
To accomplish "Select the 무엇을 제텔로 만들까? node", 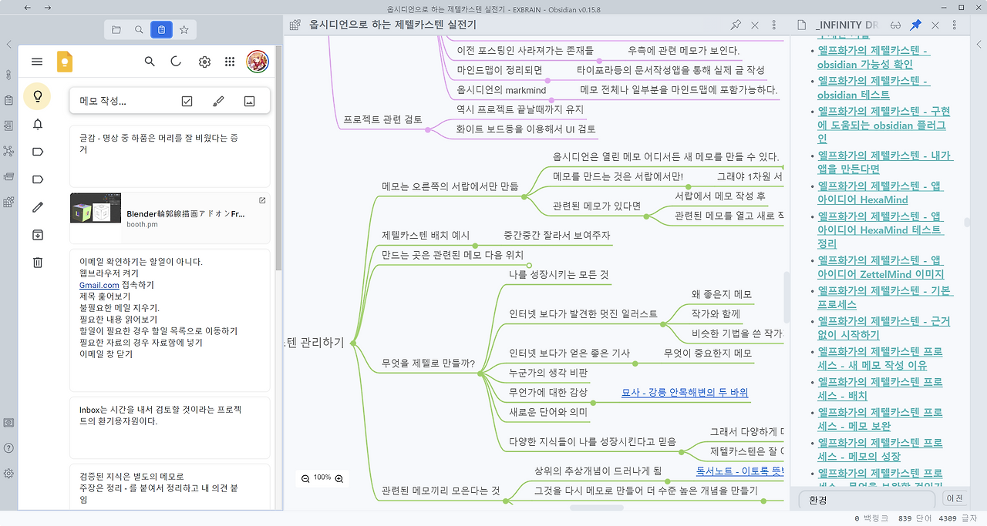I will [428, 364].
